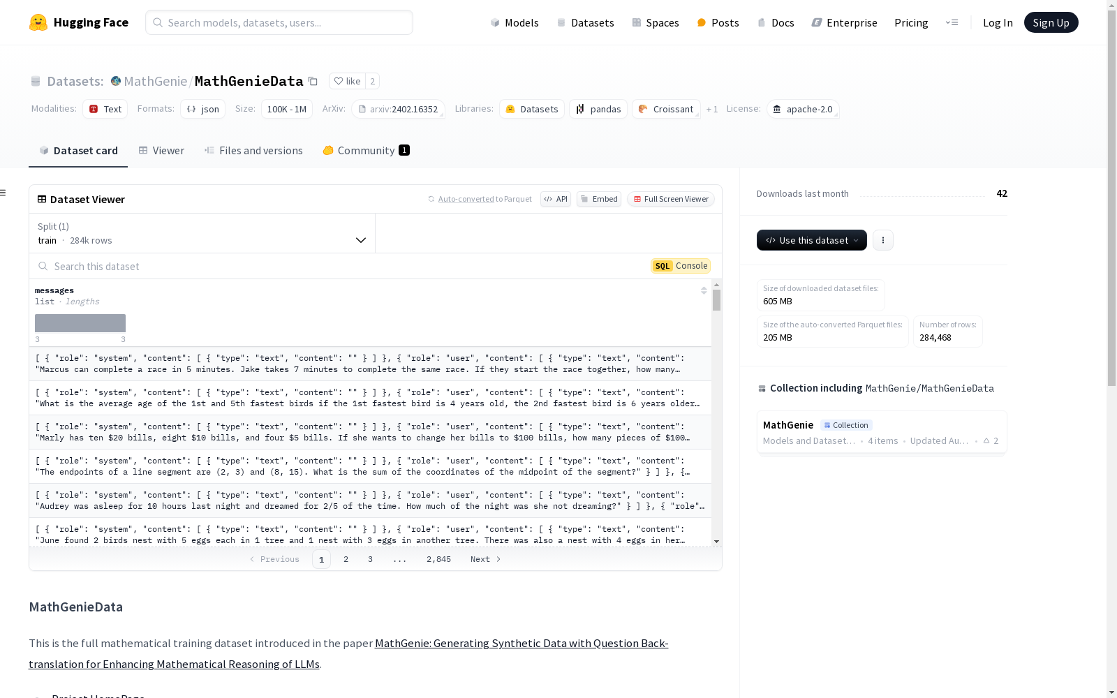Open the MathGenie collection card
Viewport: 1117px width, 698px height.
tap(881, 432)
